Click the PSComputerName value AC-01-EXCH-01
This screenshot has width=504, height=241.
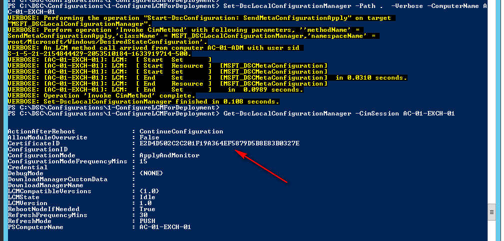click(x=165, y=227)
